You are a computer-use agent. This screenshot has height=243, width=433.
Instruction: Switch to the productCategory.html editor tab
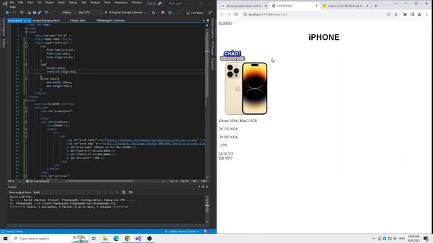pos(46,20)
